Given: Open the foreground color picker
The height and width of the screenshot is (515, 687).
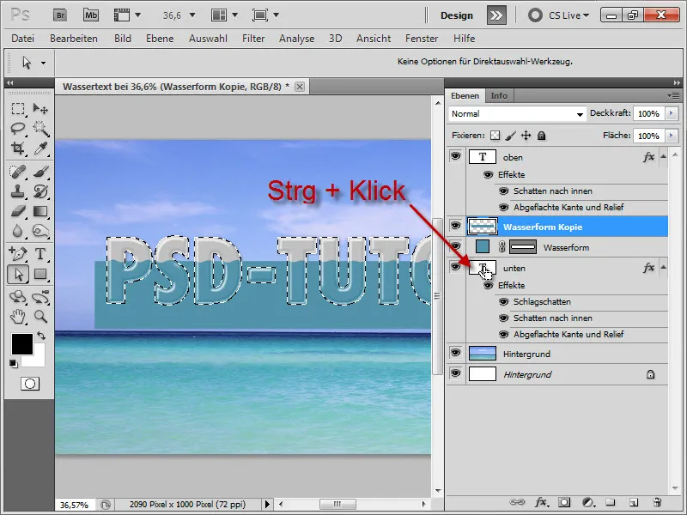Looking at the screenshot, I should [x=22, y=344].
